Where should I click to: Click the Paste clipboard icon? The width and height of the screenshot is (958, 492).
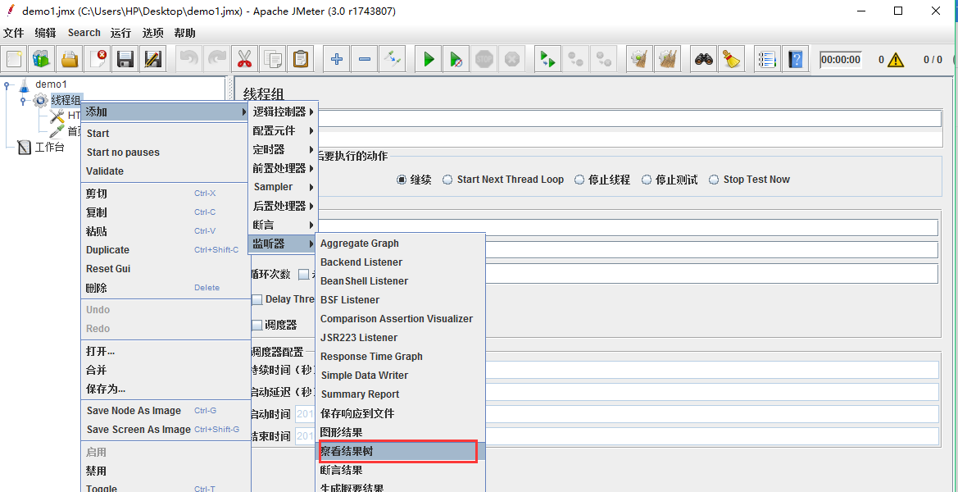tap(300, 59)
